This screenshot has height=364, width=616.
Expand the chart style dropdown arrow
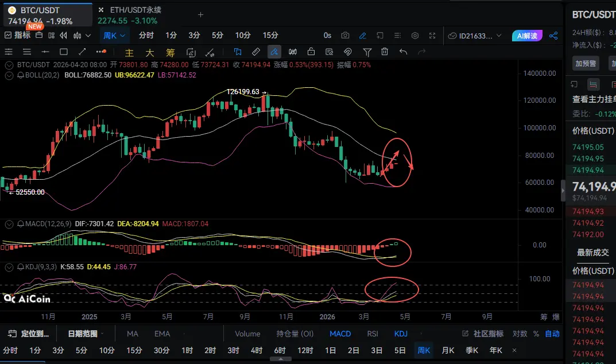click(x=88, y=36)
